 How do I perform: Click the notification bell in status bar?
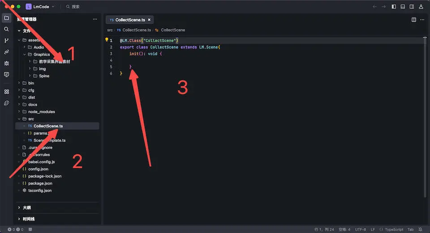pyautogui.click(x=421, y=229)
